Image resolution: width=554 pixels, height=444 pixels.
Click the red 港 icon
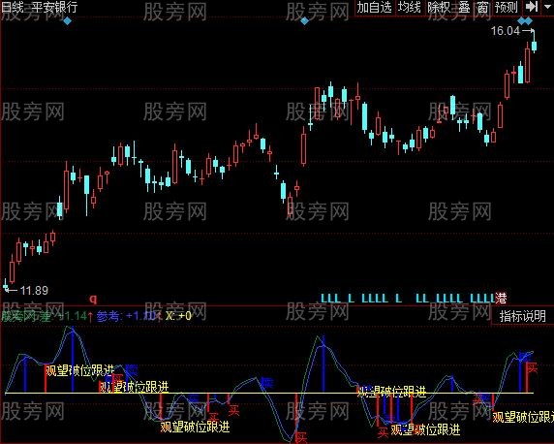coord(501,299)
